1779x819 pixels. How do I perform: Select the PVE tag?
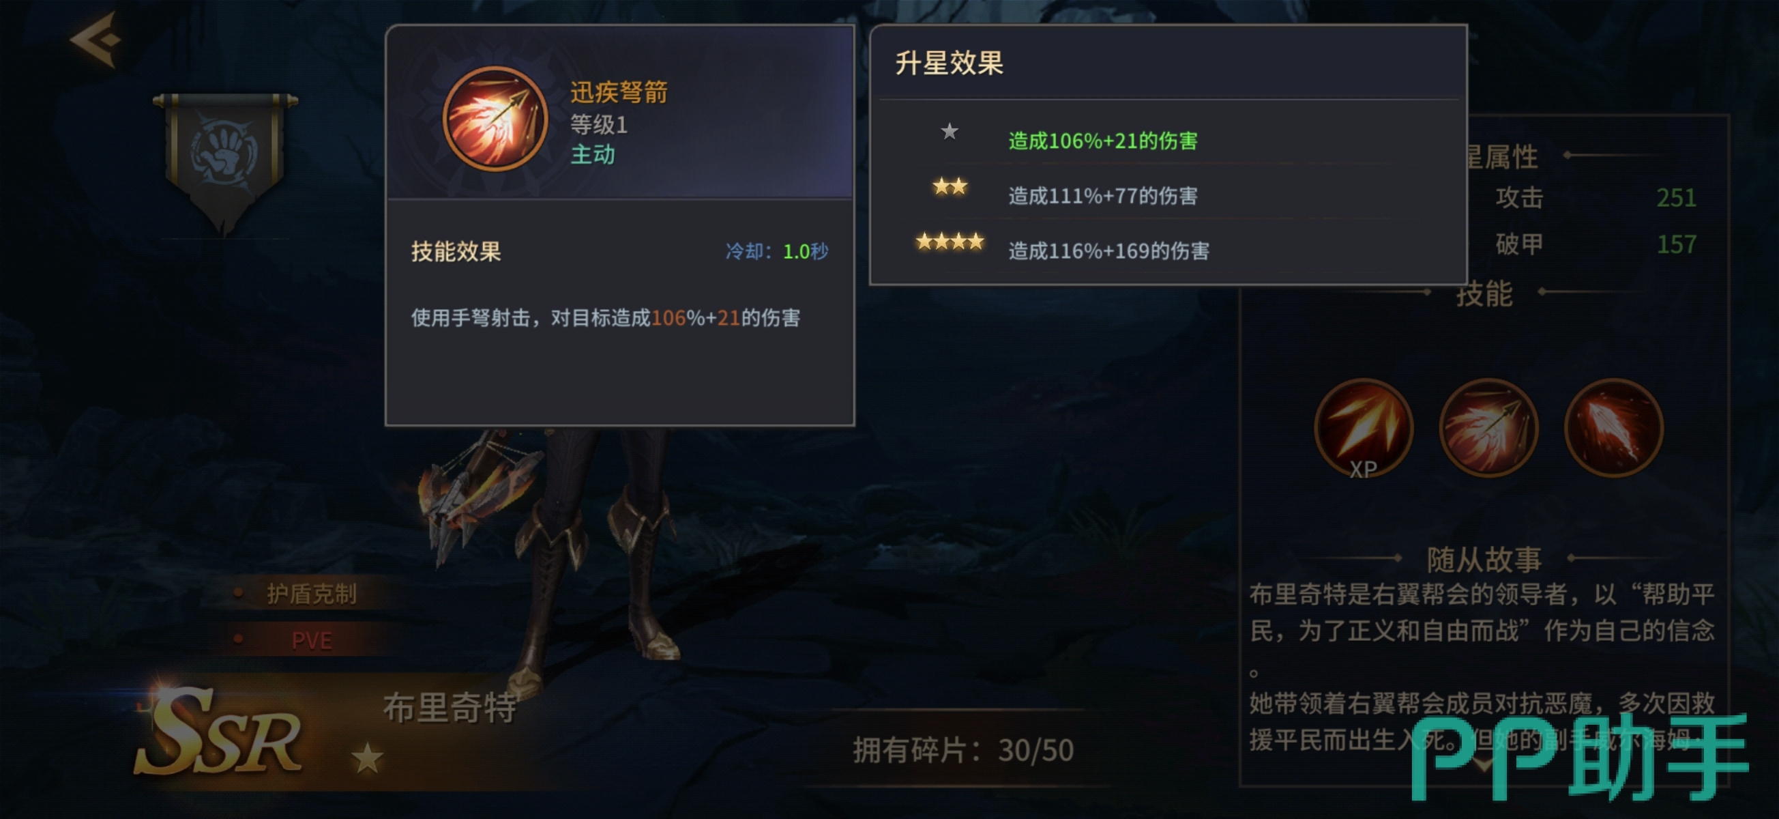click(x=312, y=641)
